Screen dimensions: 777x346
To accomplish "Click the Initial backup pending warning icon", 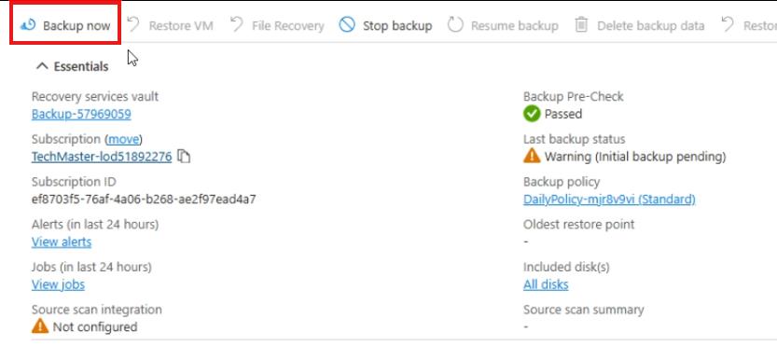I will [x=532, y=156].
